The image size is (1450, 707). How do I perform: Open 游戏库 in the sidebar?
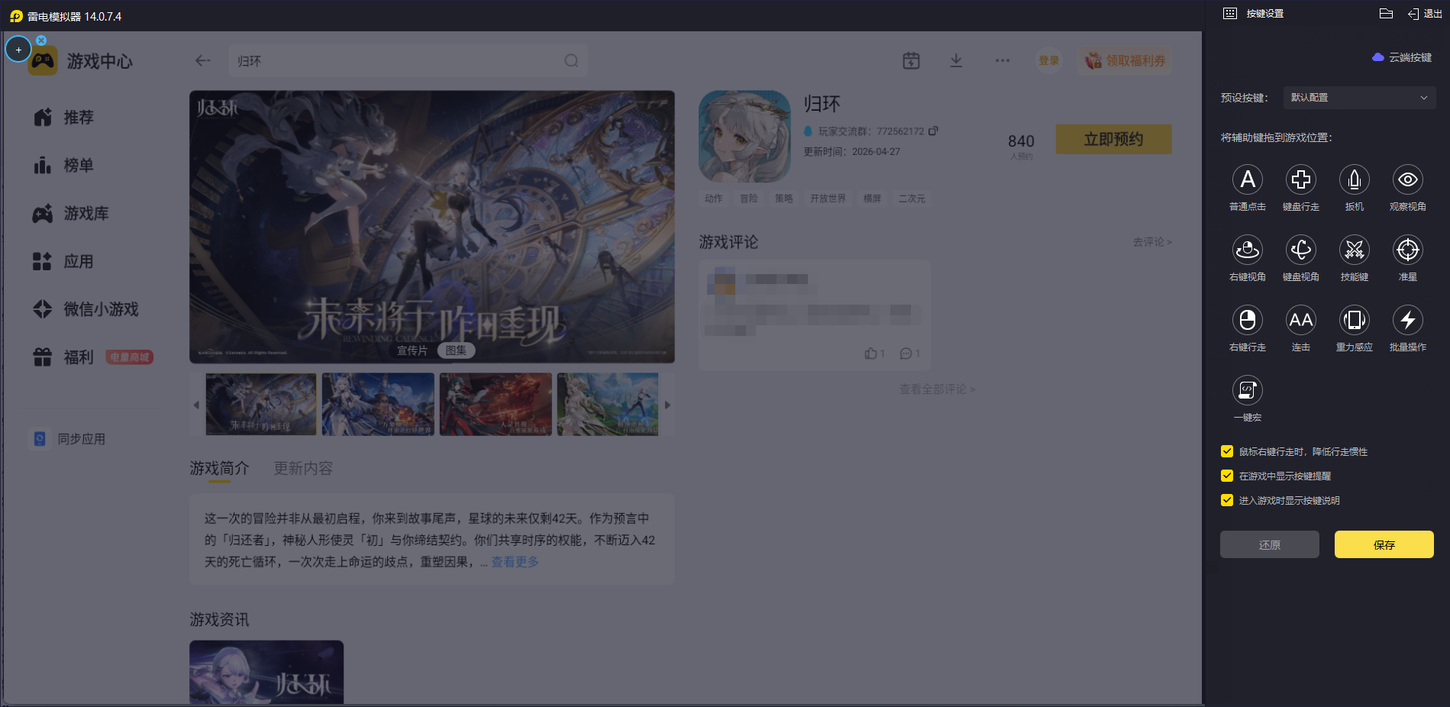click(x=72, y=214)
